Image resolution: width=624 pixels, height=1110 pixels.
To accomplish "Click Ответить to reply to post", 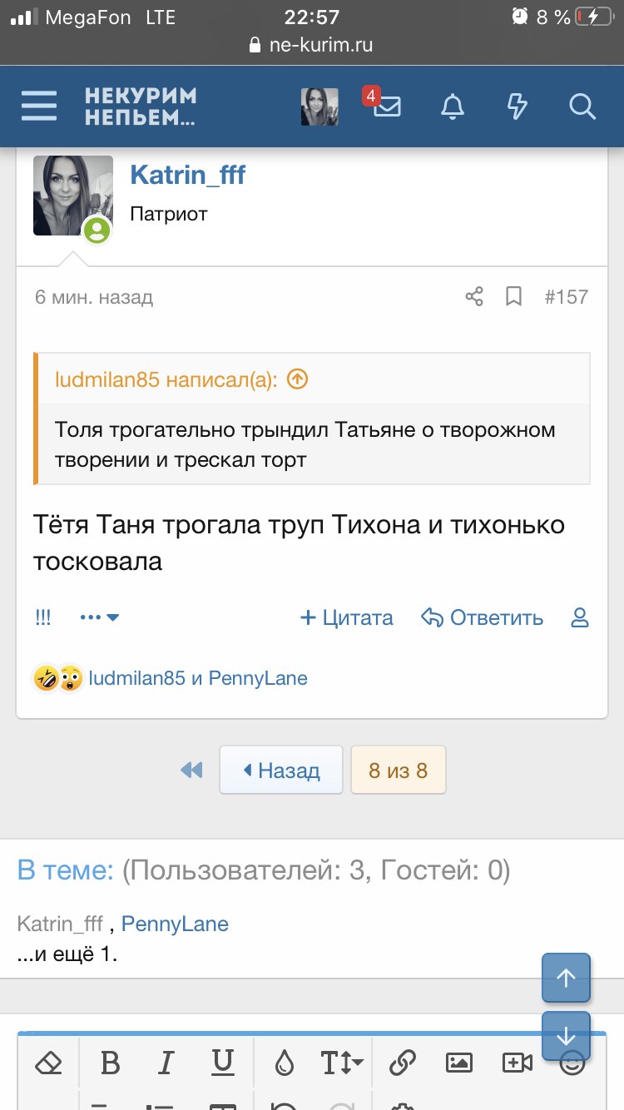I will click(483, 617).
